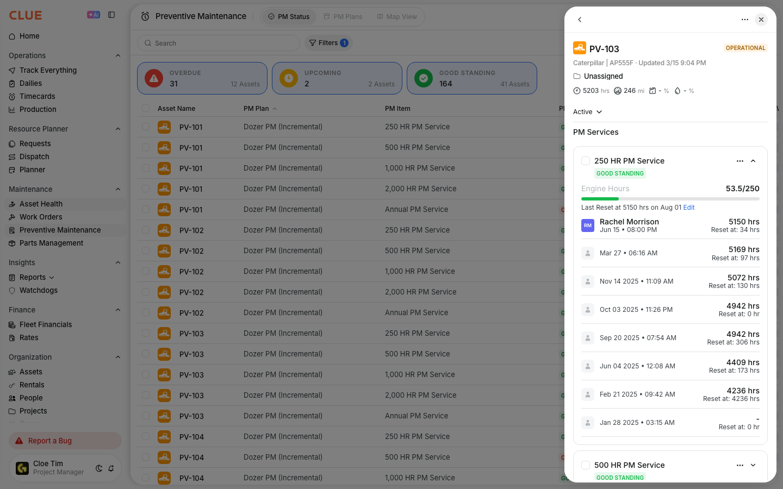Open options menu for 250 HR PM Service card
Image resolution: width=783 pixels, height=489 pixels.
tap(740, 161)
